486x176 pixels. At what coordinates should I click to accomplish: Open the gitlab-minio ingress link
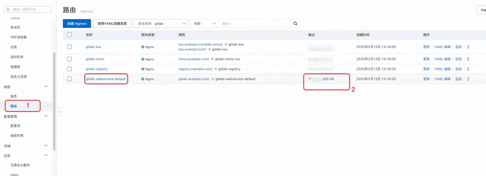tap(95, 59)
